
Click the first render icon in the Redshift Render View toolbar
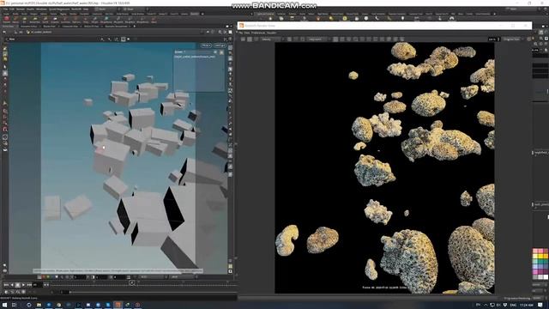(243, 39)
